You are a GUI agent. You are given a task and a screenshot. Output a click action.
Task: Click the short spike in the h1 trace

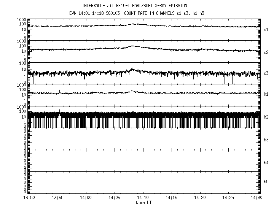click(60, 91)
